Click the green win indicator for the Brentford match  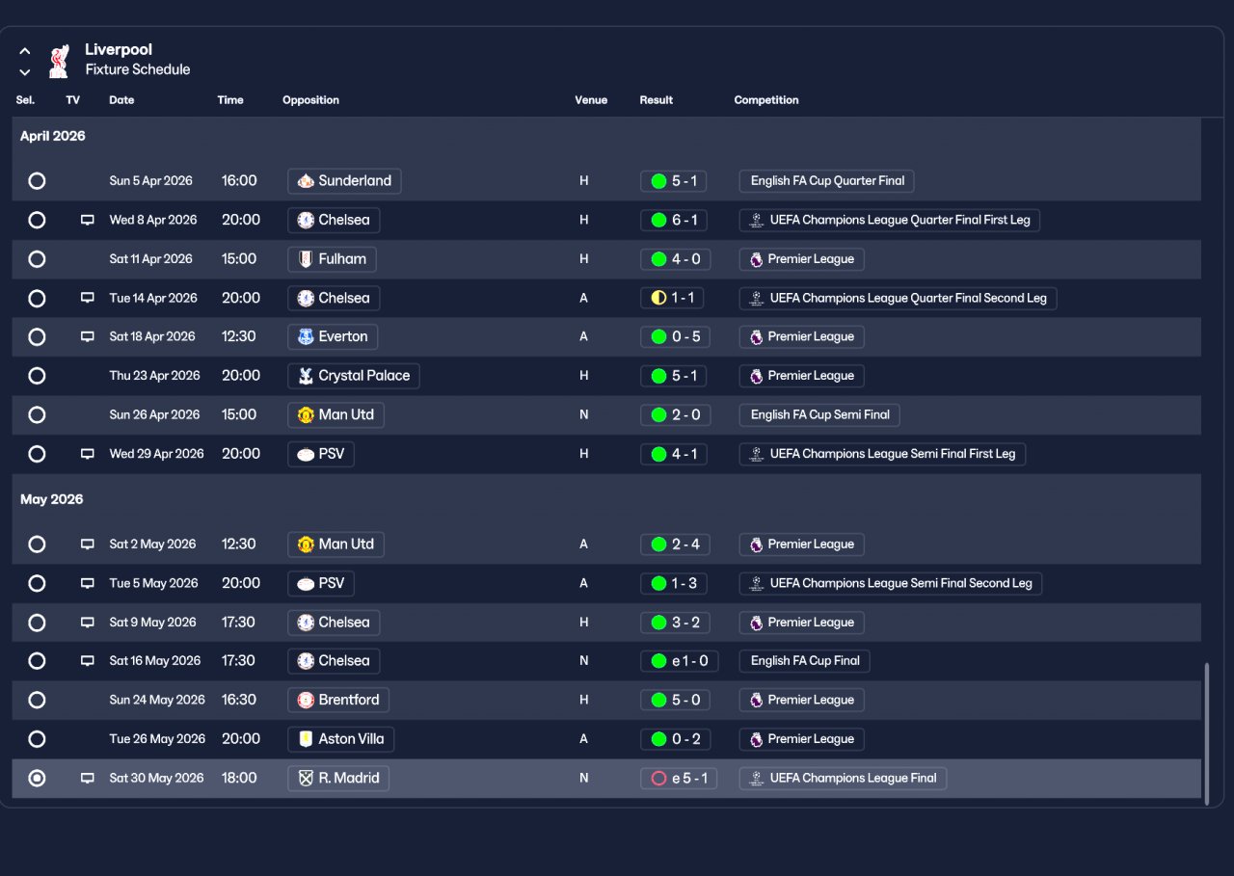point(659,701)
